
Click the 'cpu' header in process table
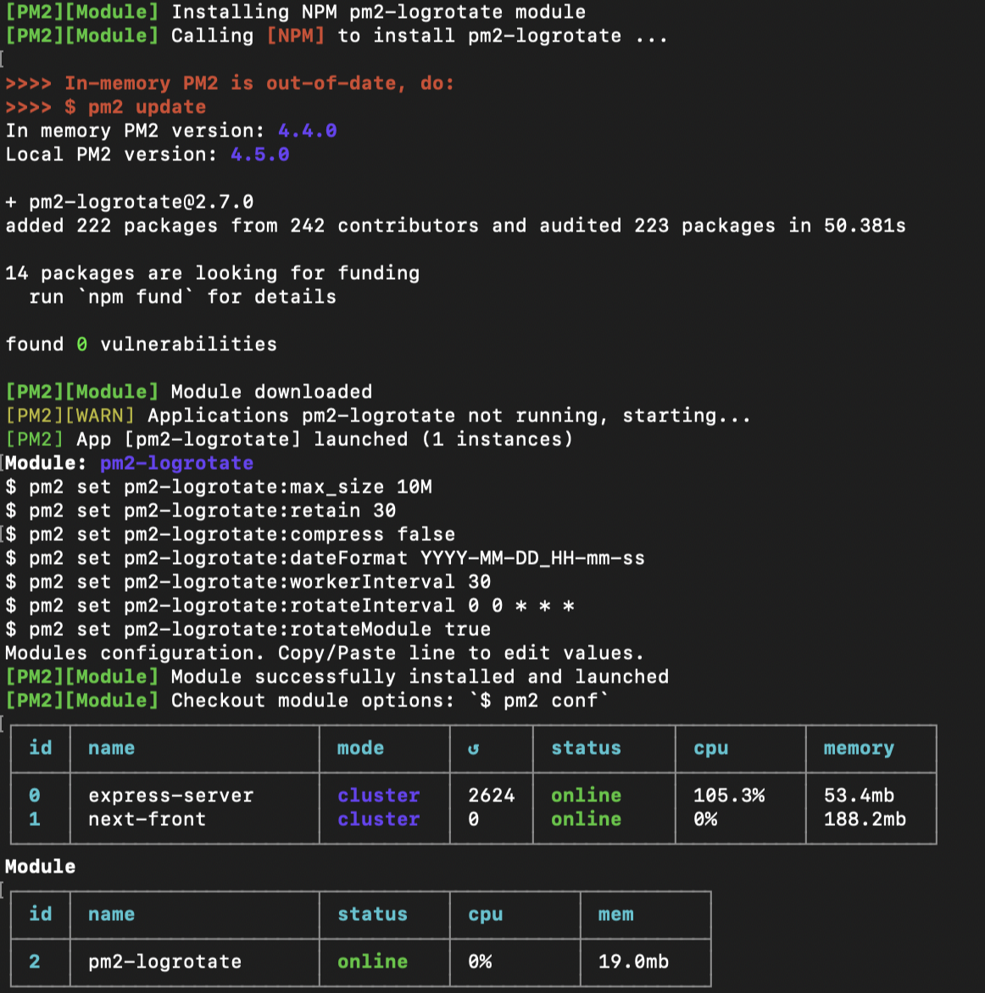(x=711, y=749)
